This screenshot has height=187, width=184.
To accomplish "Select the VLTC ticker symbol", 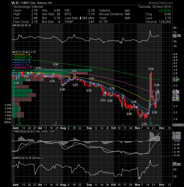I will tap(15, 3).
